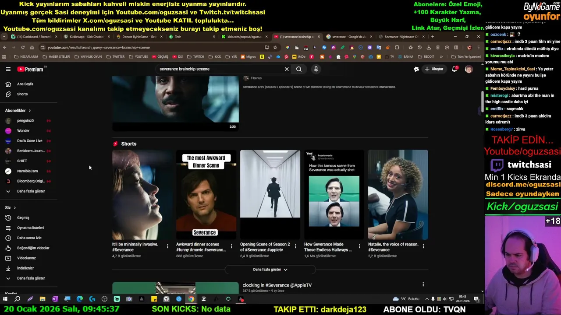Open options menu for 'Awkward dinner scenes' Short
This screenshot has height=315, width=561.
point(231,246)
